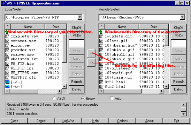Click file icon beside 8th1.html
Image resolution: width=191 pixels, height=125 pixels.
pos(101,82)
